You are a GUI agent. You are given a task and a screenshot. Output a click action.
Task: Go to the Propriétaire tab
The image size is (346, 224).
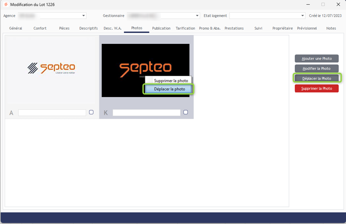coord(282,28)
